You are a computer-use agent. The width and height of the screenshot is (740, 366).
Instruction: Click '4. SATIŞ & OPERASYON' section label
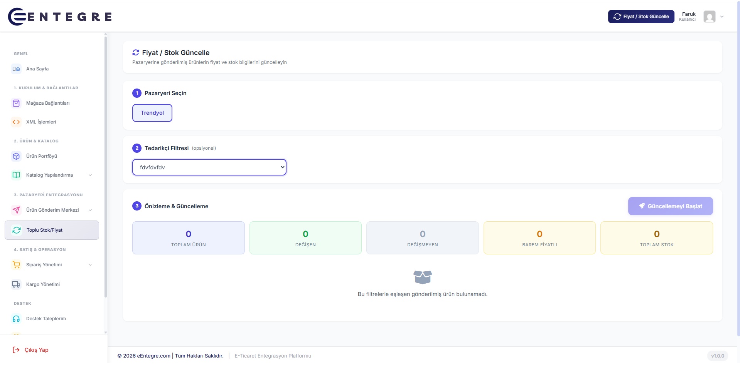(x=40, y=250)
